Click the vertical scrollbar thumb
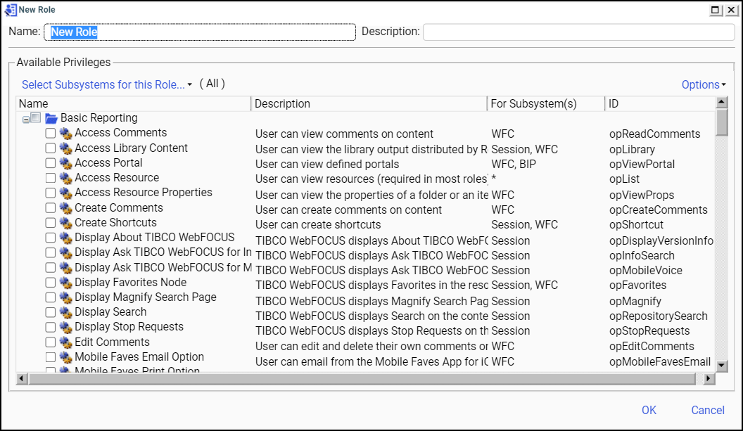 tap(721, 122)
